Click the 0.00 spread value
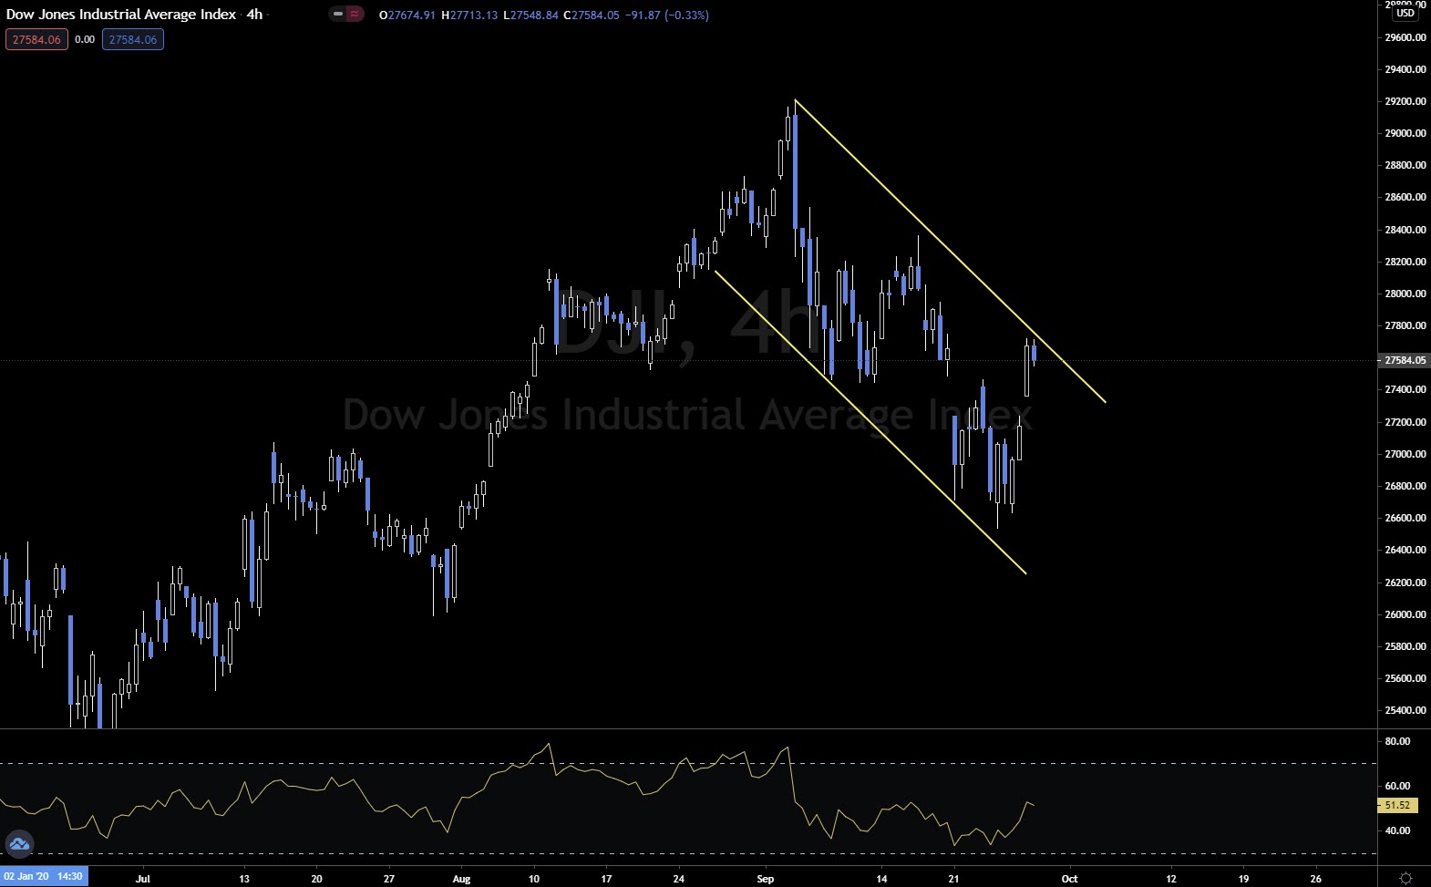Viewport: 1431px width, 887px height. [x=85, y=39]
